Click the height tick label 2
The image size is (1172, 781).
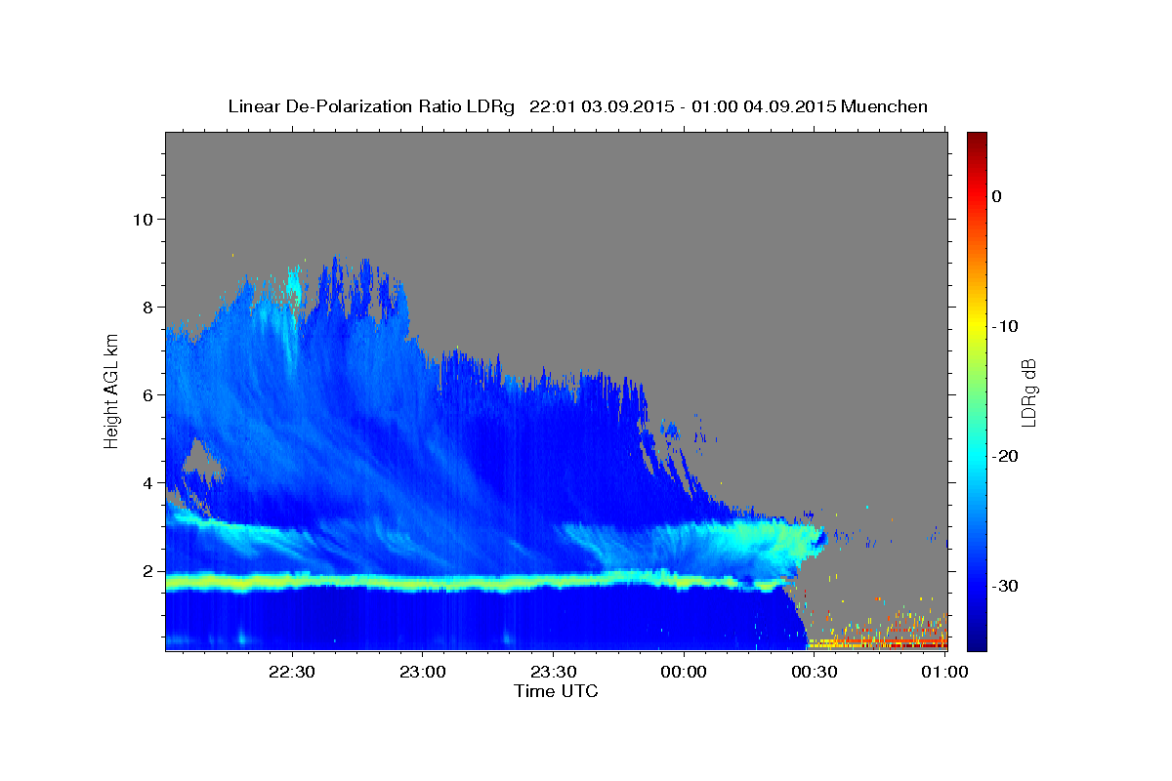(146, 571)
